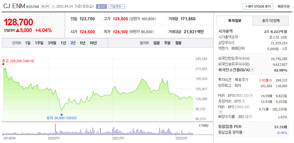
Task: Click the 2021/01 date axis label
Action: pos(118,138)
